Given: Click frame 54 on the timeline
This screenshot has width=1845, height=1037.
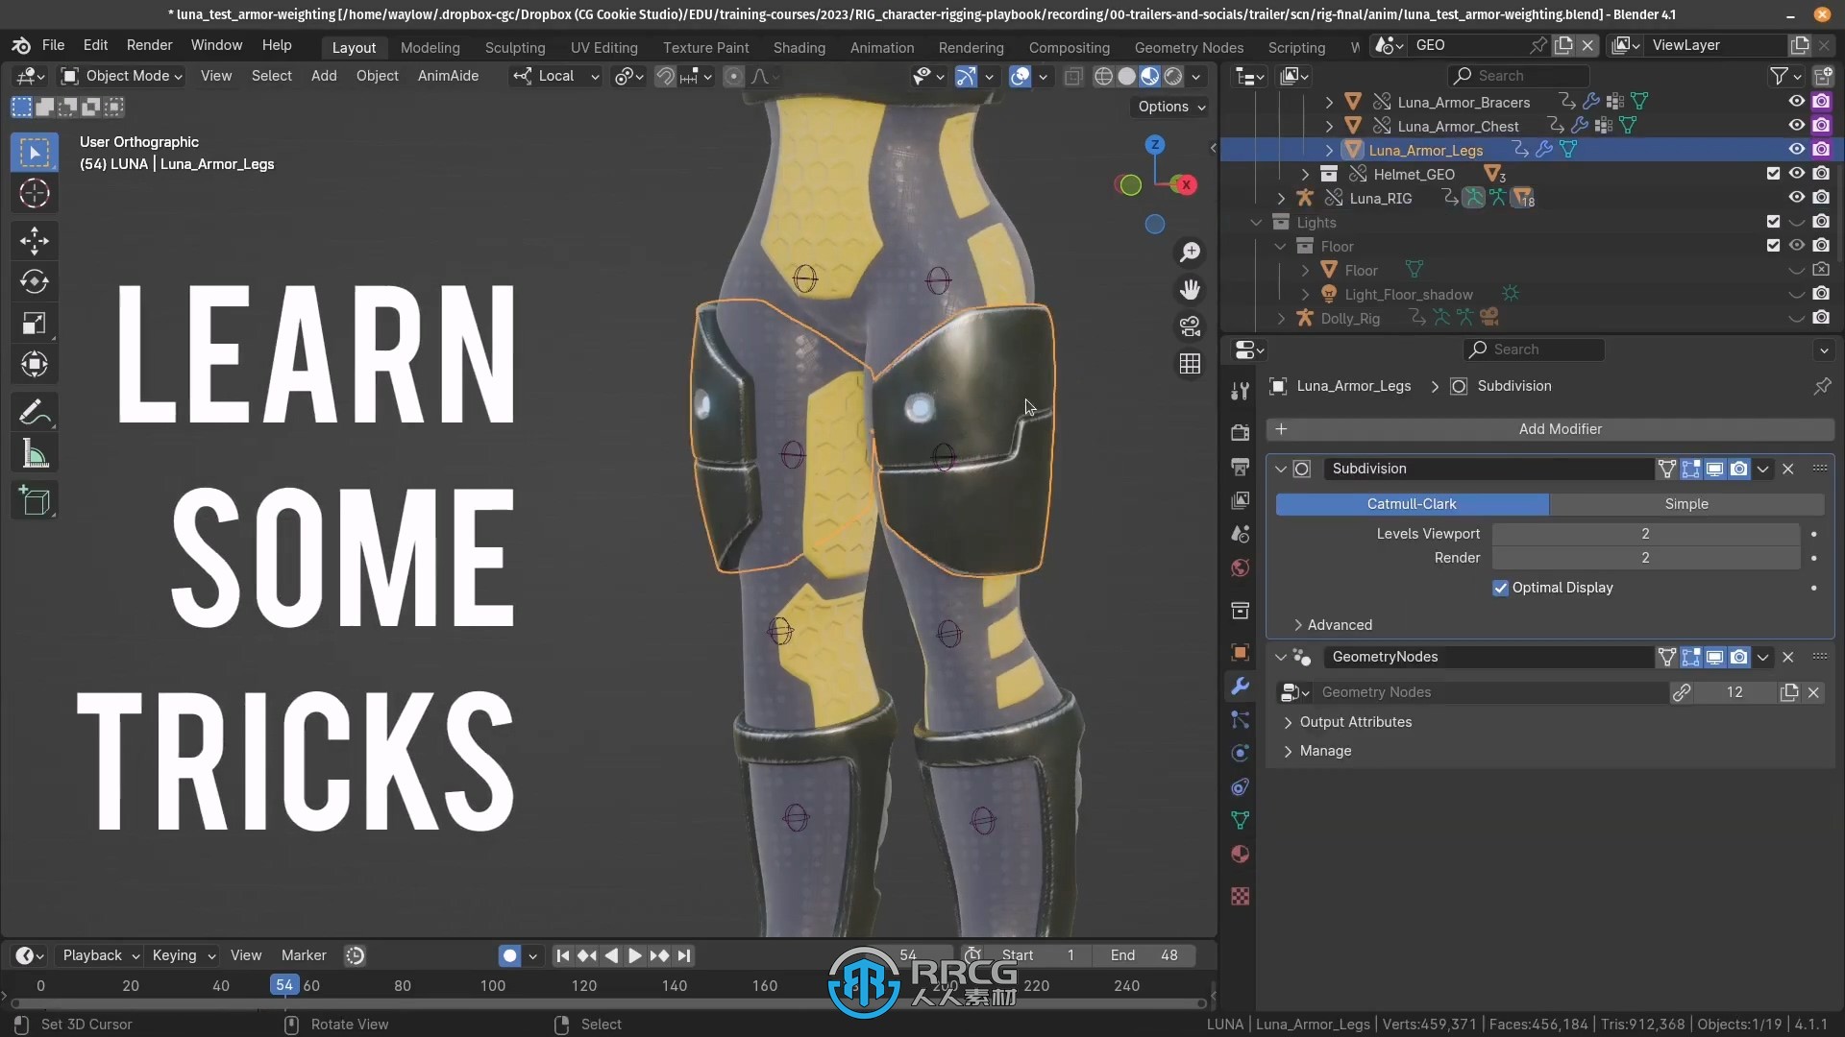Looking at the screenshot, I should (x=283, y=985).
